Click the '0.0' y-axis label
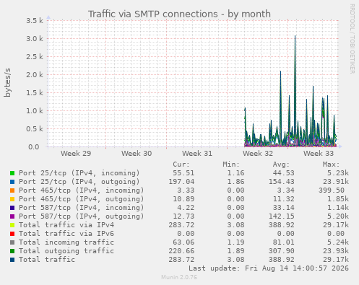 pyautogui.click(x=34, y=147)
